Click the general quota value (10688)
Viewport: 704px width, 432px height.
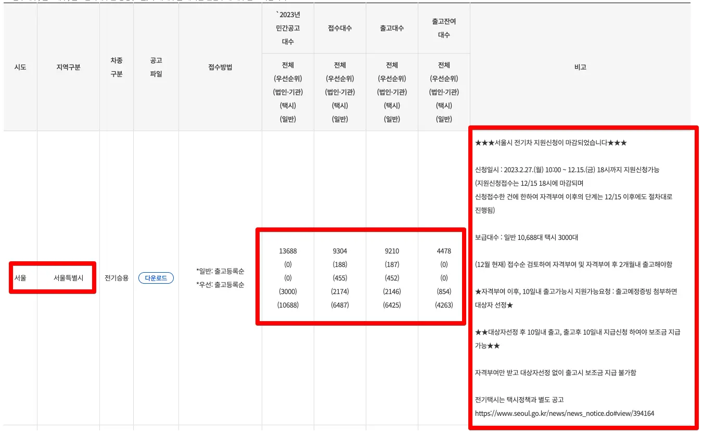click(288, 305)
